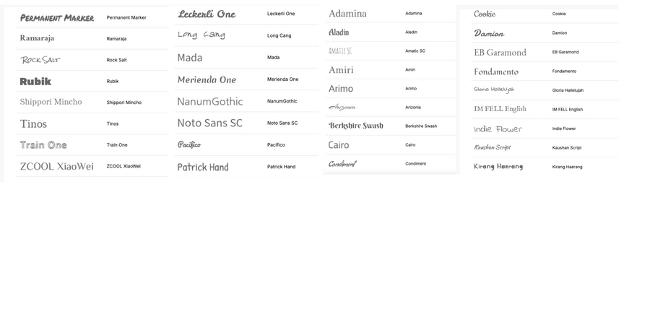The height and width of the screenshot is (317, 650).
Task: Choose the small "IM FELL English" name label
Action: pyautogui.click(x=568, y=110)
